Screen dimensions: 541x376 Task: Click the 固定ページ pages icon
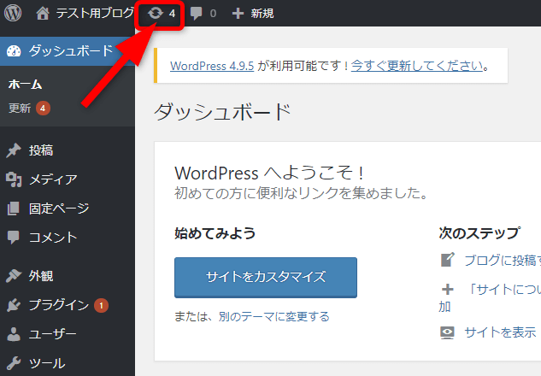point(14,209)
